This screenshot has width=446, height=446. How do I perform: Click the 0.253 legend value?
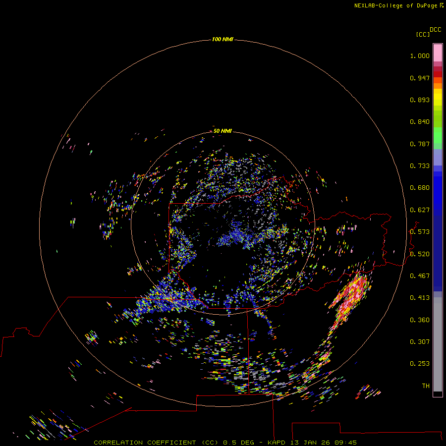pos(420,364)
